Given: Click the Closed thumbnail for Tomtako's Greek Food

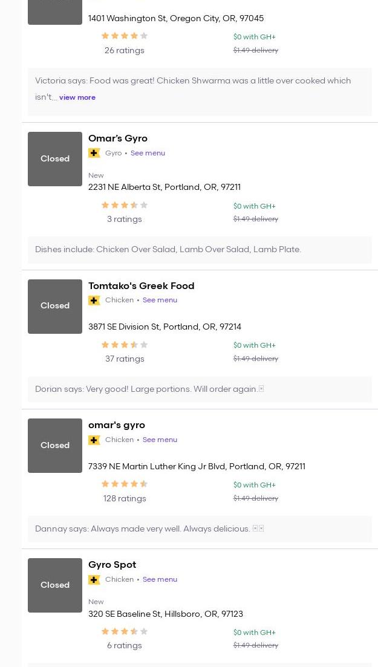Looking at the screenshot, I should (x=55, y=306).
